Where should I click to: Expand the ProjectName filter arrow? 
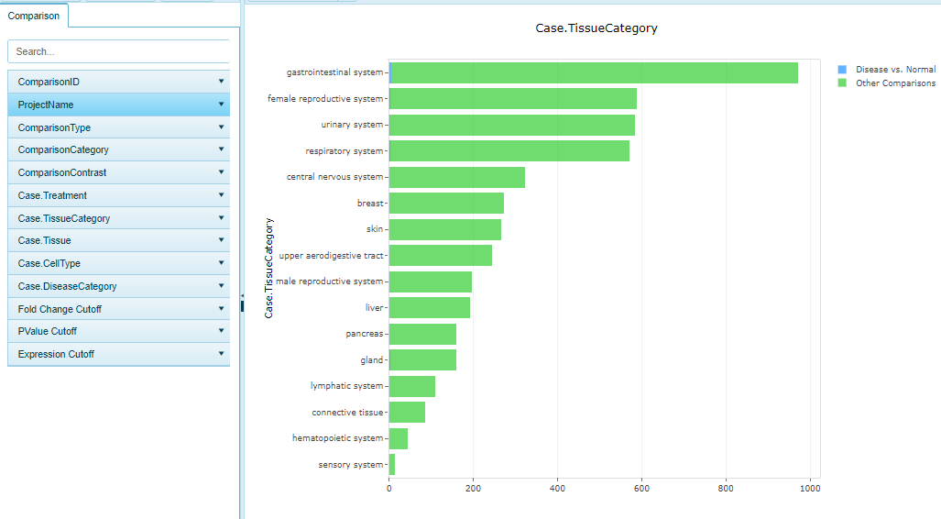(221, 105)
